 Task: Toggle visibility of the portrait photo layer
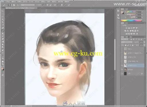pos(122,69)
